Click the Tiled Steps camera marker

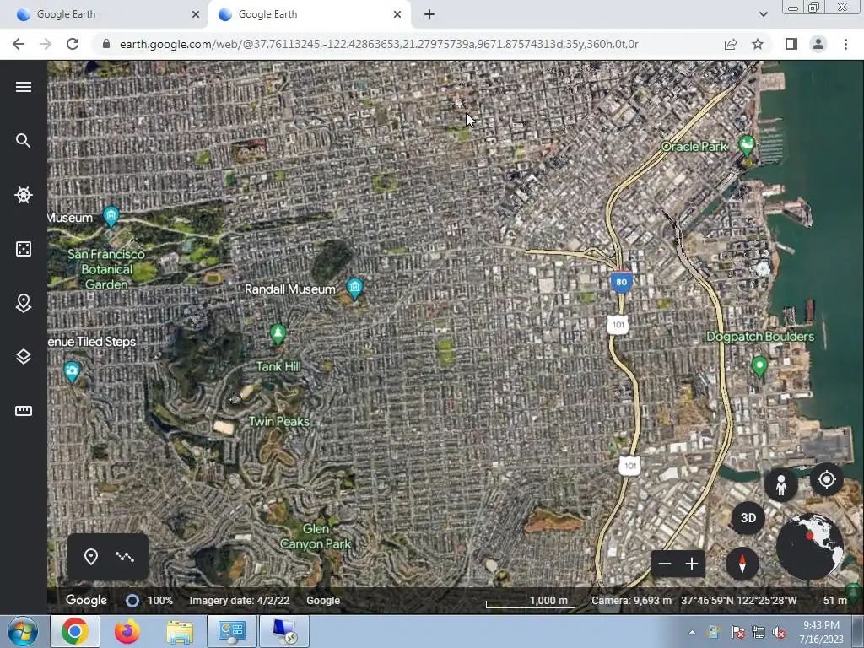72,371
